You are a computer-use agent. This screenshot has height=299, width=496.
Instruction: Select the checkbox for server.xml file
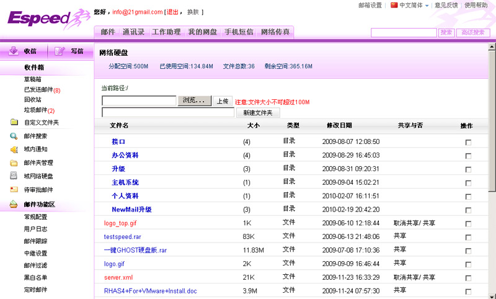coord(468,277)
